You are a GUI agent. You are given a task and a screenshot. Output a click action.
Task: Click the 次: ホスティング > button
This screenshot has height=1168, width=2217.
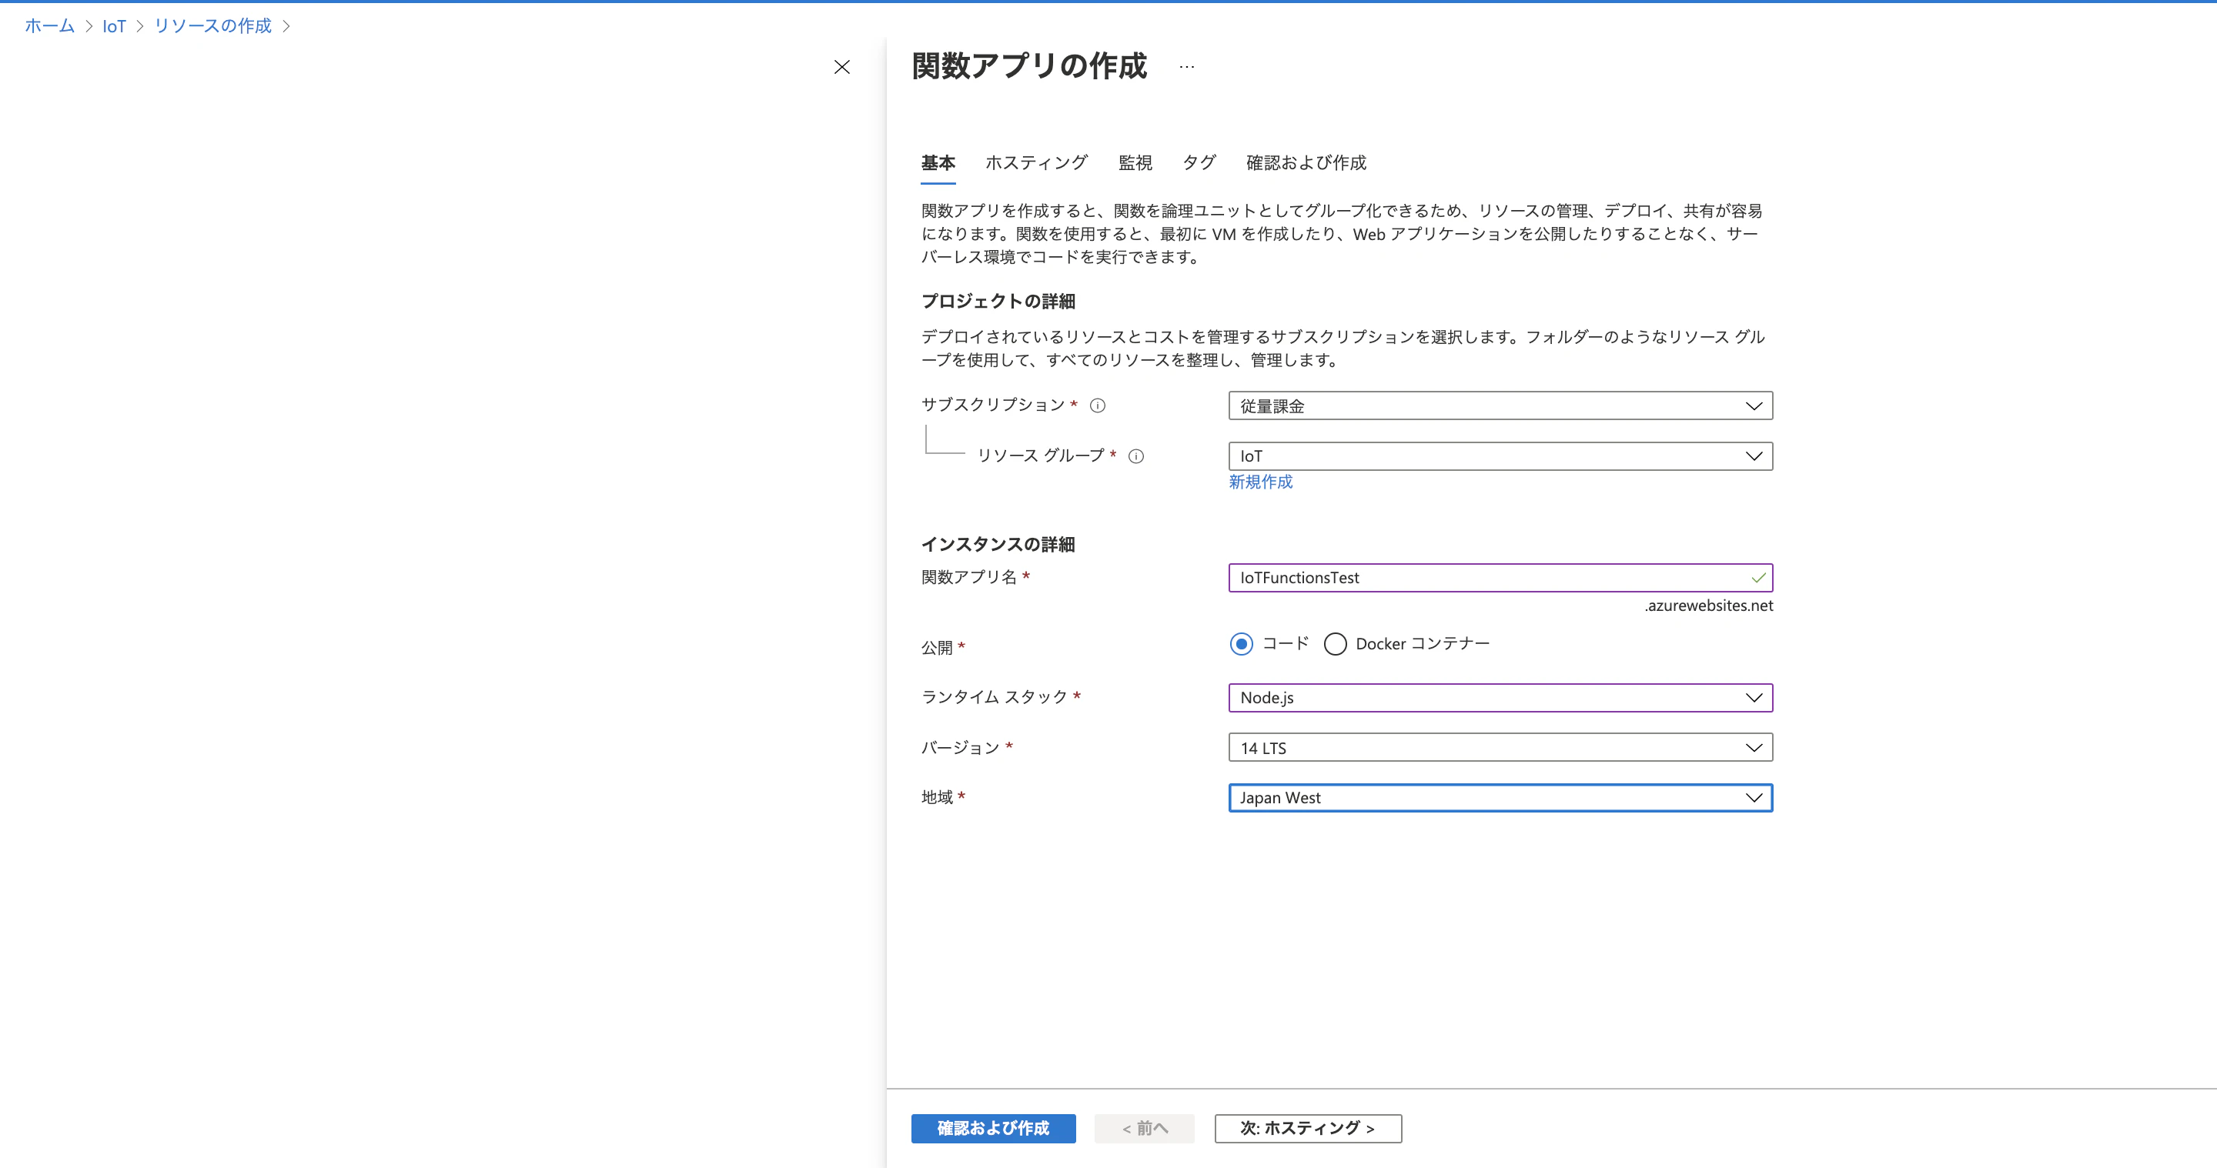1307,1129
